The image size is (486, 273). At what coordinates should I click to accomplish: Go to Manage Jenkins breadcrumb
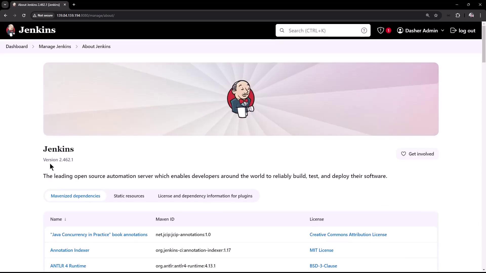(x=55, y=47)
